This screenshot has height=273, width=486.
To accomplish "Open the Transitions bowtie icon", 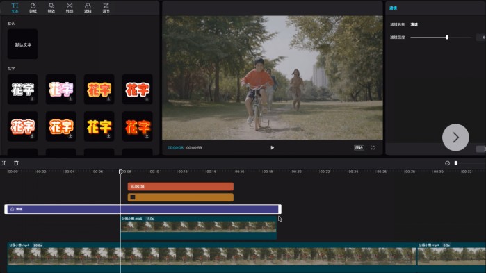I will pyautogui.click(x=70, y=8).
